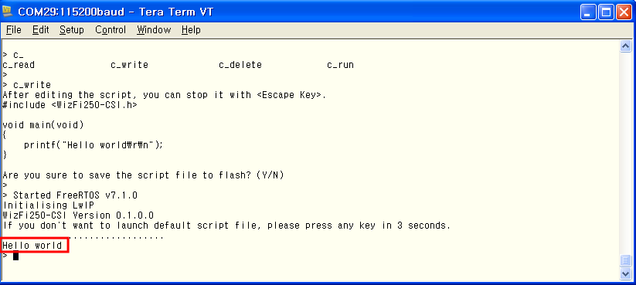Open the Edit menu
The image size is (636, 285).
click(40, 30)
